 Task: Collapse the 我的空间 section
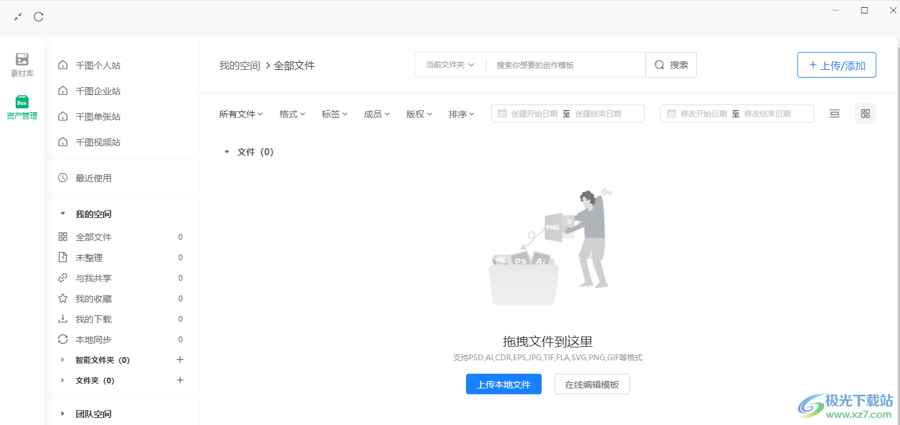click(x=63, y=213)
